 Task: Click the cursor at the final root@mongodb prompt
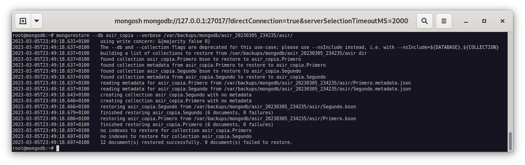pyautogui.click(x=58, y=148)
